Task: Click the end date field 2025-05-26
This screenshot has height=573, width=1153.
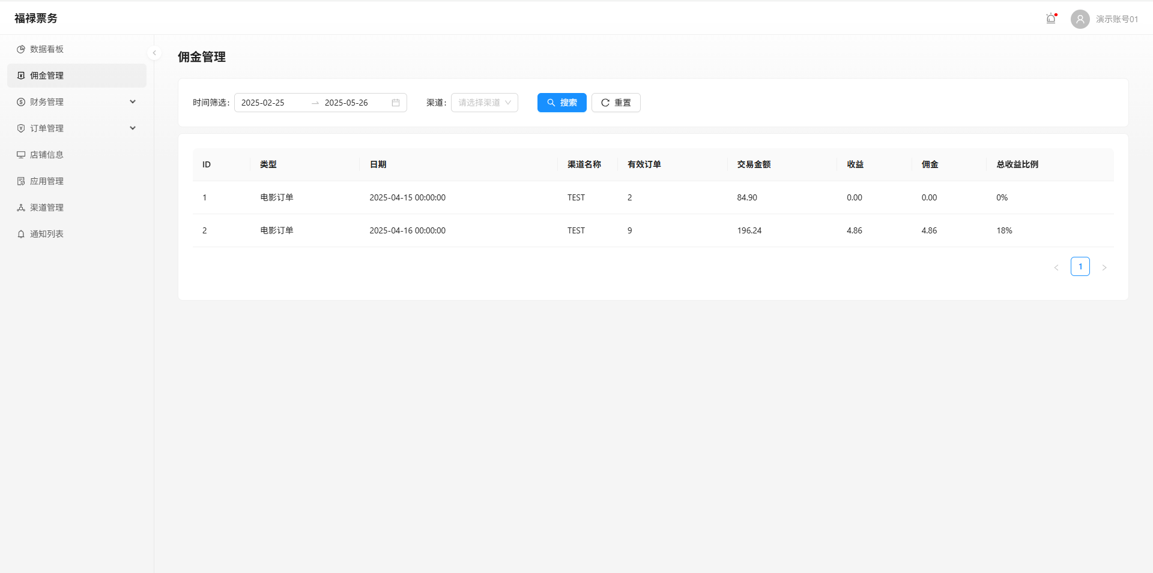Action: point(351,103)
